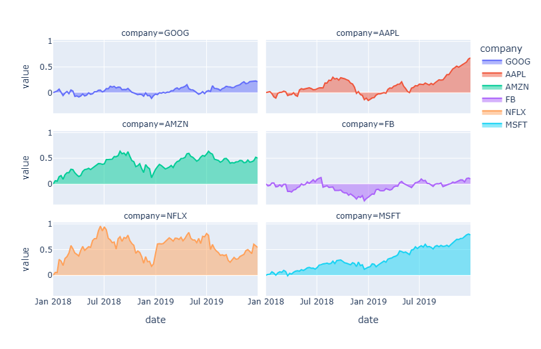Toggle the GOOG trace in legend
541x349 pixels.
pyautogui.click(x=518, y=62)
